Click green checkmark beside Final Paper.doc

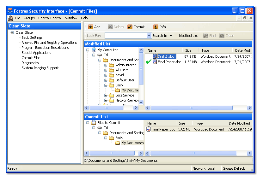pos(149,62)
